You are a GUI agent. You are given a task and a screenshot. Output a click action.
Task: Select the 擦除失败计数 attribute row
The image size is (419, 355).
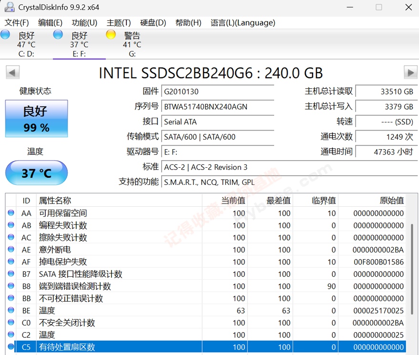point(205,237)
